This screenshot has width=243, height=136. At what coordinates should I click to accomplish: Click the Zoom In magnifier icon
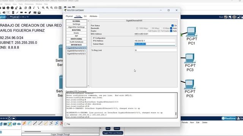pyautogui.click(x=43, y=8)
